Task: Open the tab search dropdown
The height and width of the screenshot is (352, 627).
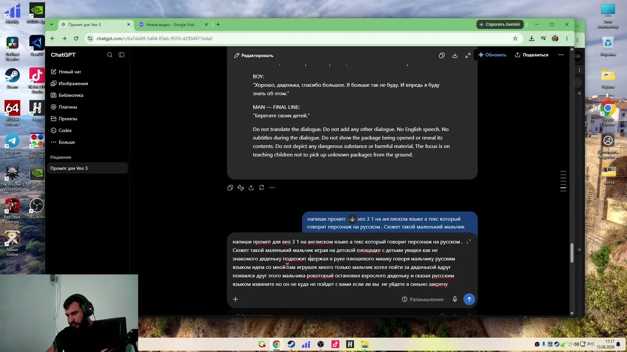Action: click(51, 24)
